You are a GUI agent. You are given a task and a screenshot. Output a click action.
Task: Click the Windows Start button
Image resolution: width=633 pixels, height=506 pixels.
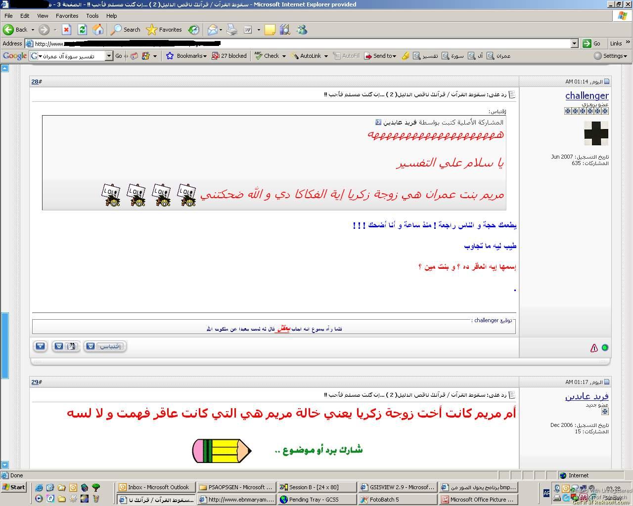tap(14, 487)
